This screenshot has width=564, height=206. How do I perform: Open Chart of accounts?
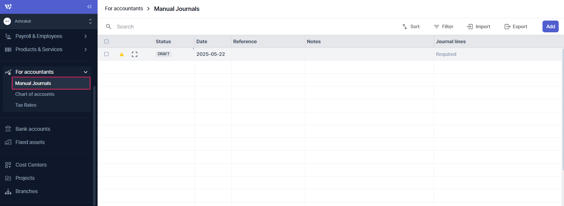(x=35, y=94)
